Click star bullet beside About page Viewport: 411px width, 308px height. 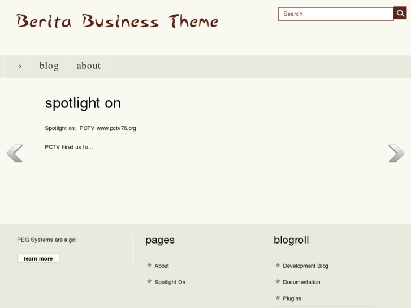(149, 265)
